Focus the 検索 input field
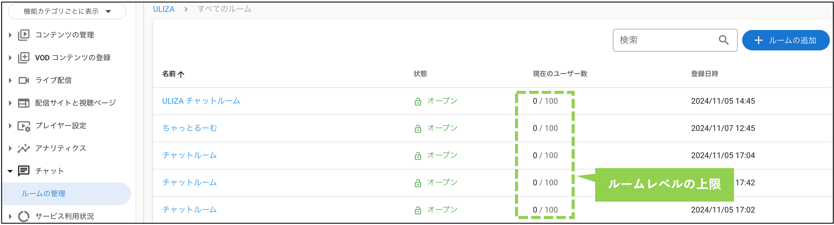The image size is (834, 225). point(664,40)
